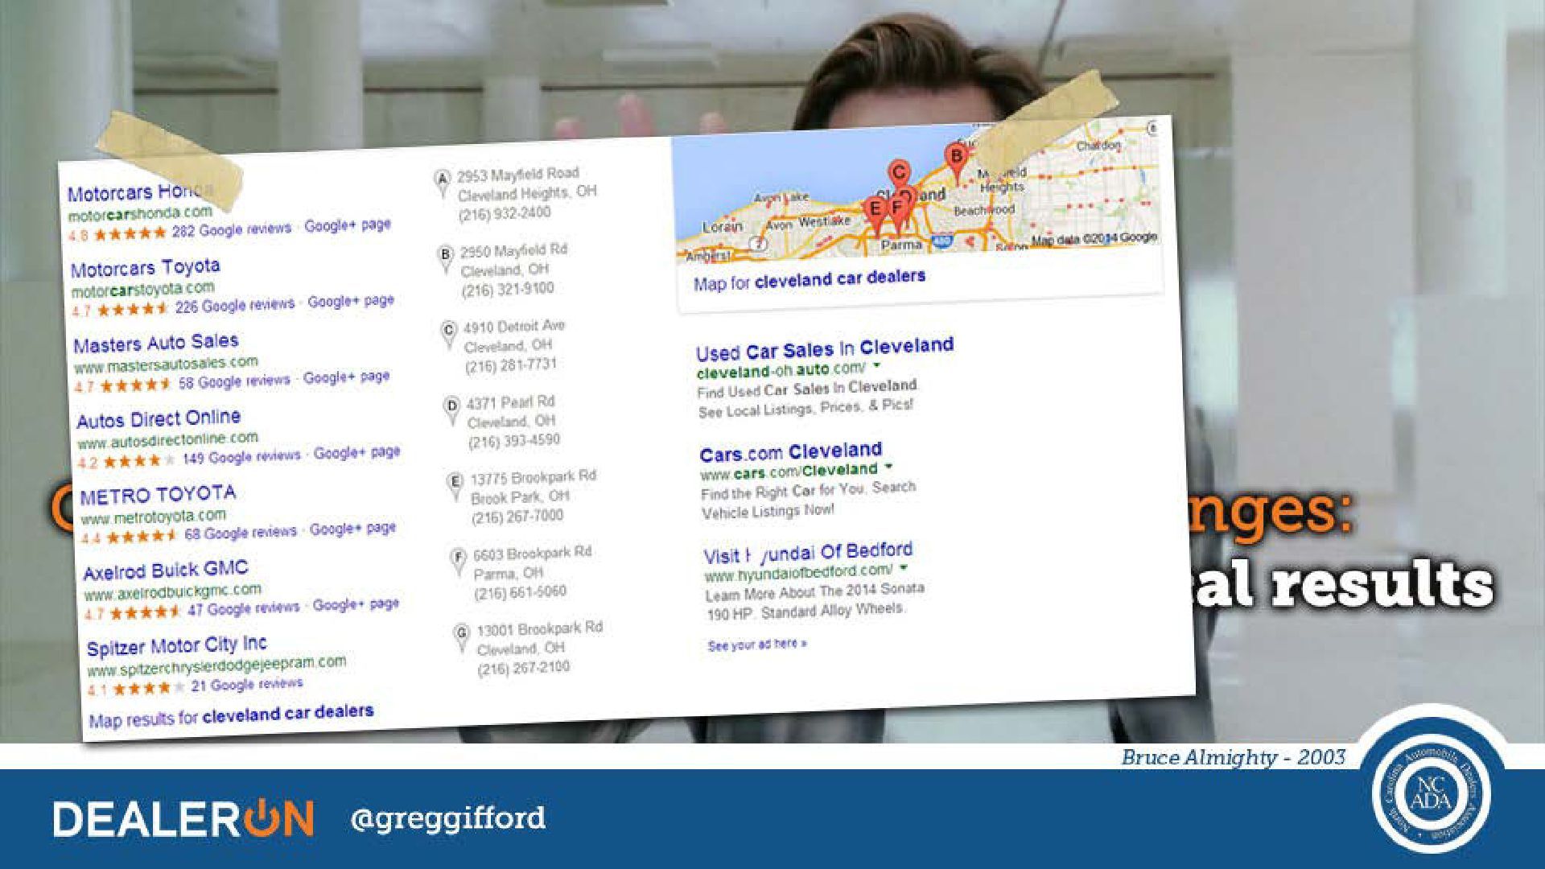Click map pin G beside 13001 Brookpark Rd

[x=461, y=636]
